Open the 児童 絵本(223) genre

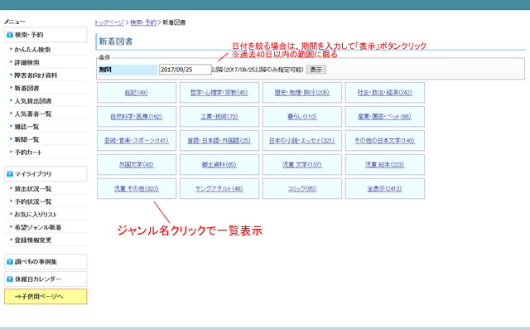tap(384, 164)
